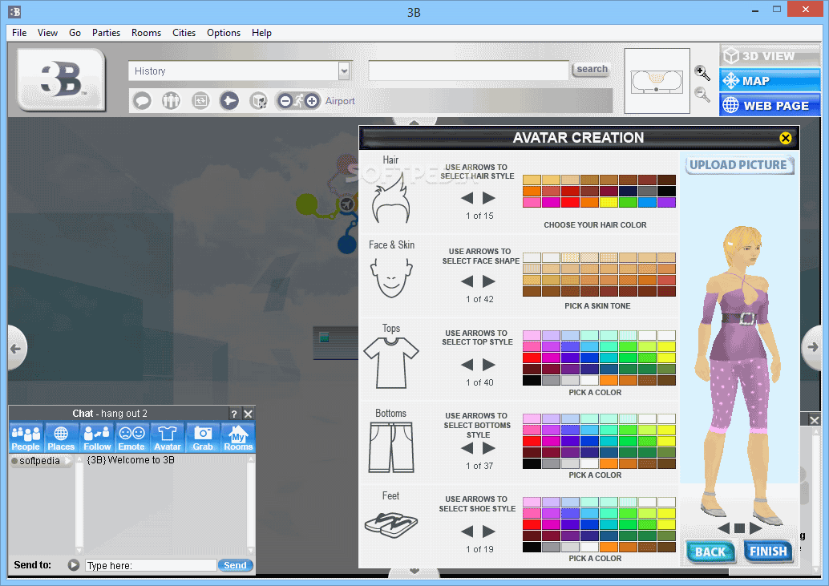Close the chat panel
This screenshot has height=586, width=829.
(248, 414)
